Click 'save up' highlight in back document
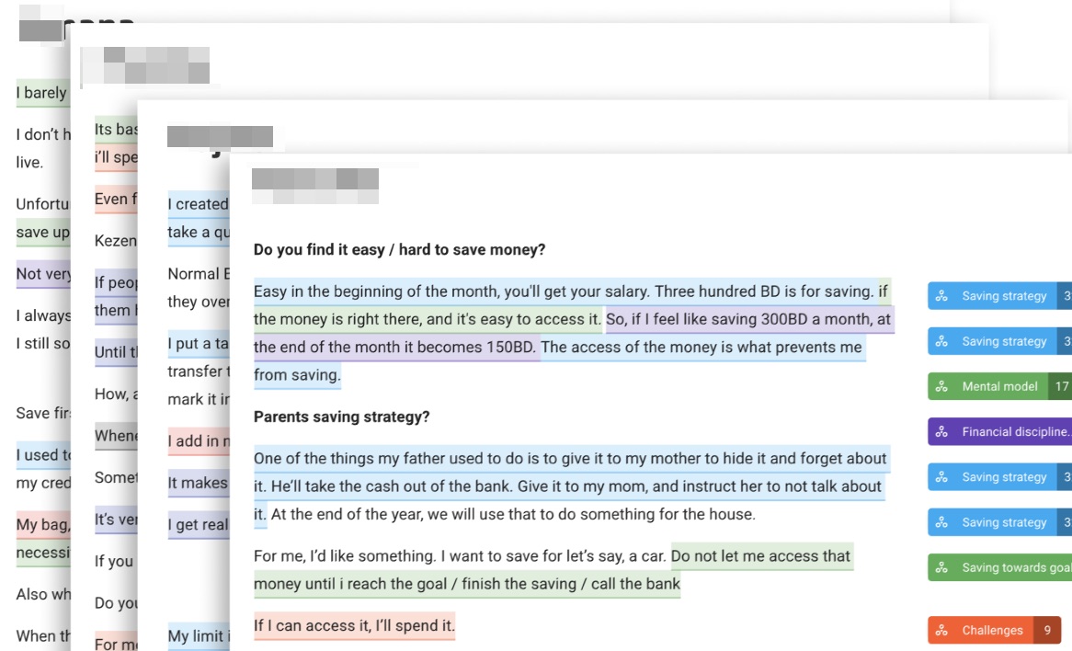Screen dimensions: 1072x651 42,232
